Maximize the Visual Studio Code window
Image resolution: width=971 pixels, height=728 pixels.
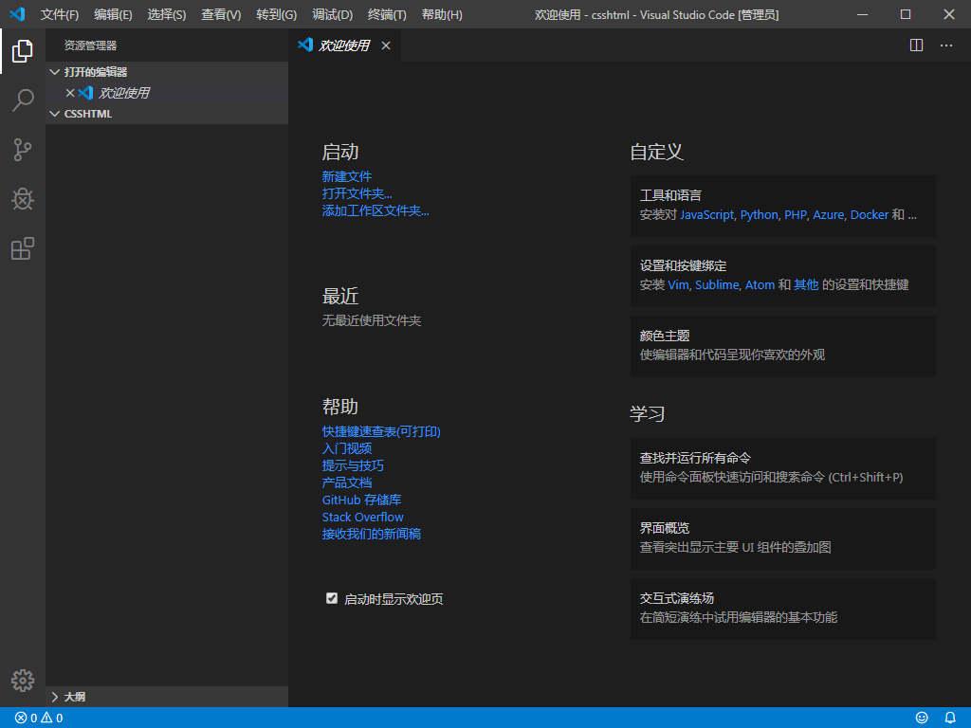(x=906, y=14)
